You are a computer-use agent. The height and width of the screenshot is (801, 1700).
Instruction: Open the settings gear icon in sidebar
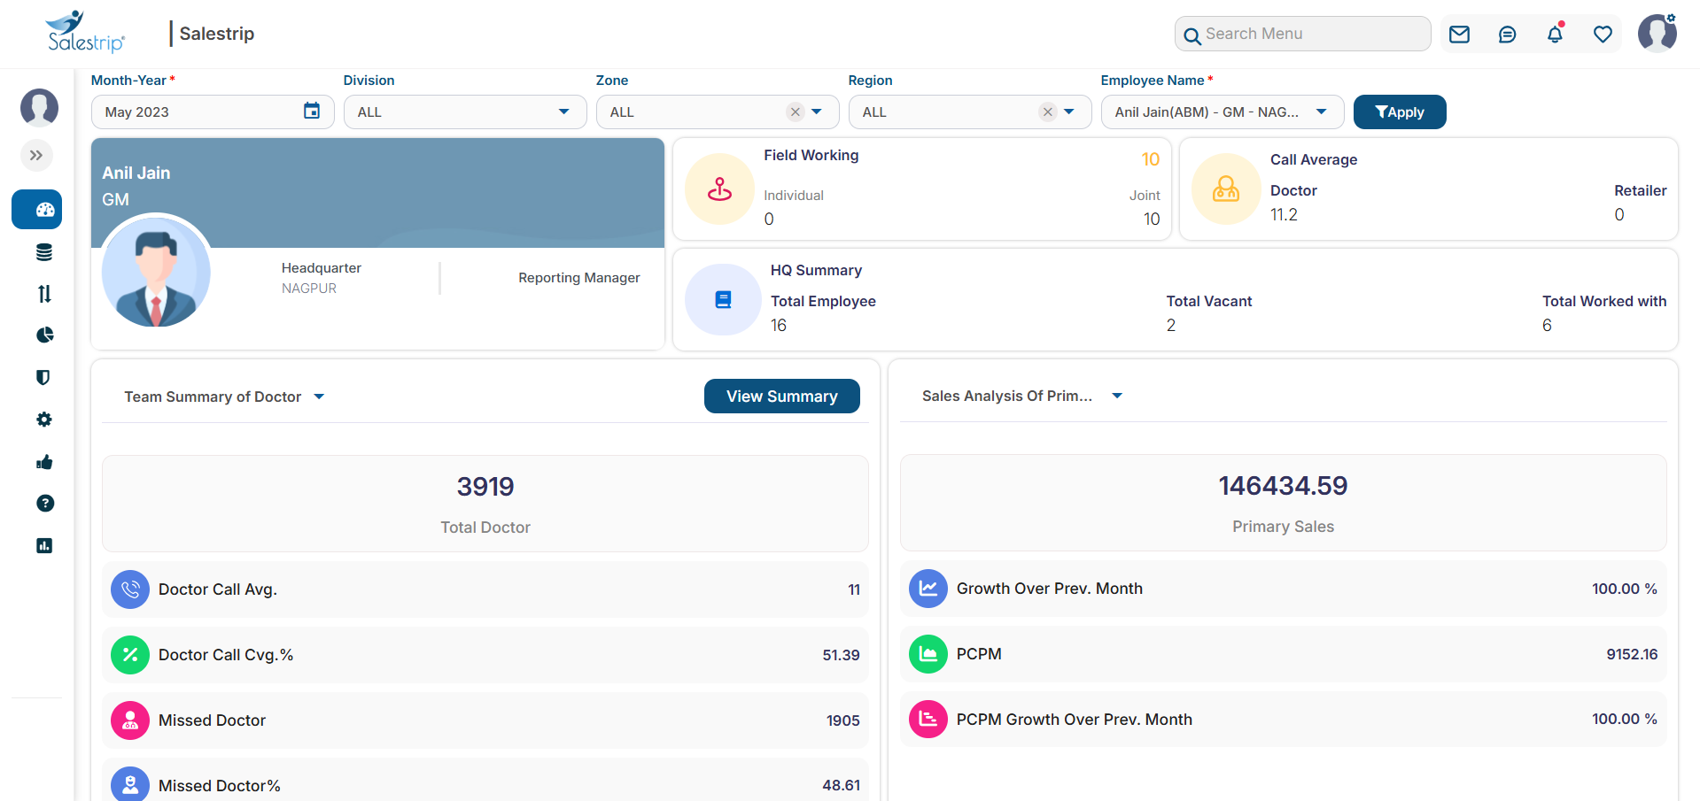tap(44, 420)
